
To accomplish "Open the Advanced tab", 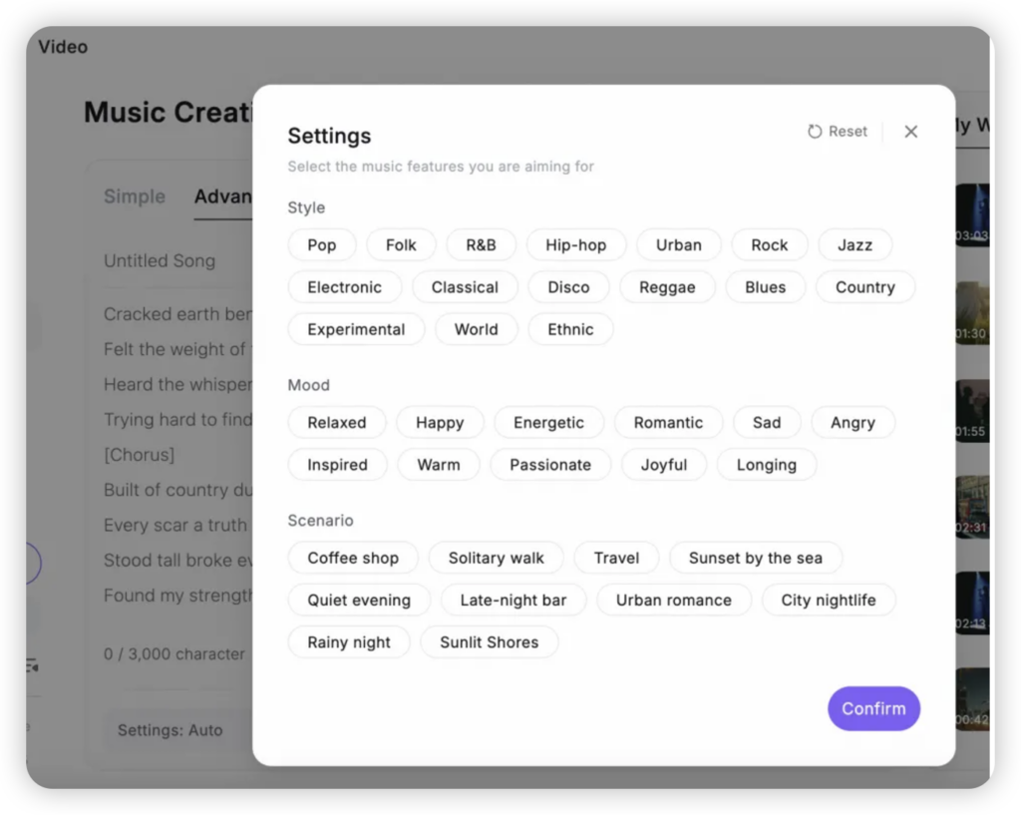I will [x=222, y=197].
